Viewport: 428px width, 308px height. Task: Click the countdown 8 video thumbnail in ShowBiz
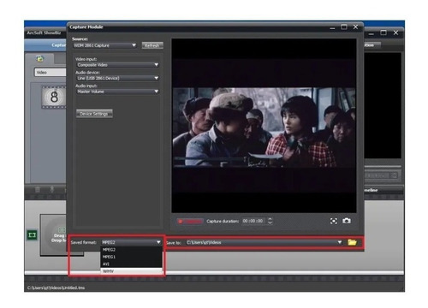(54, 97)
